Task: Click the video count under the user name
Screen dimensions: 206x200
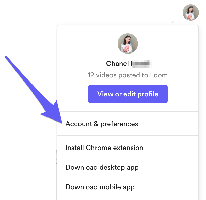Action: pos(128,75)
